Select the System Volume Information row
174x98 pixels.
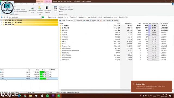click(x=114, y=51)
